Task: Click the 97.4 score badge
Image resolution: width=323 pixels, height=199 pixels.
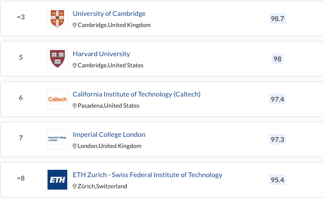Action: pyautogui.click(x=277, y=99)
